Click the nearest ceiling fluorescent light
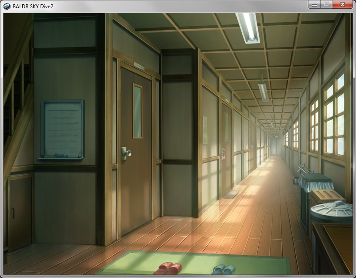Viewport: 356px width, 278px height. click(248, 28)
